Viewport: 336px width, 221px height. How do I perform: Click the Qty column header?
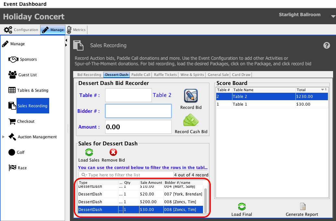click(x=131, y=183)
